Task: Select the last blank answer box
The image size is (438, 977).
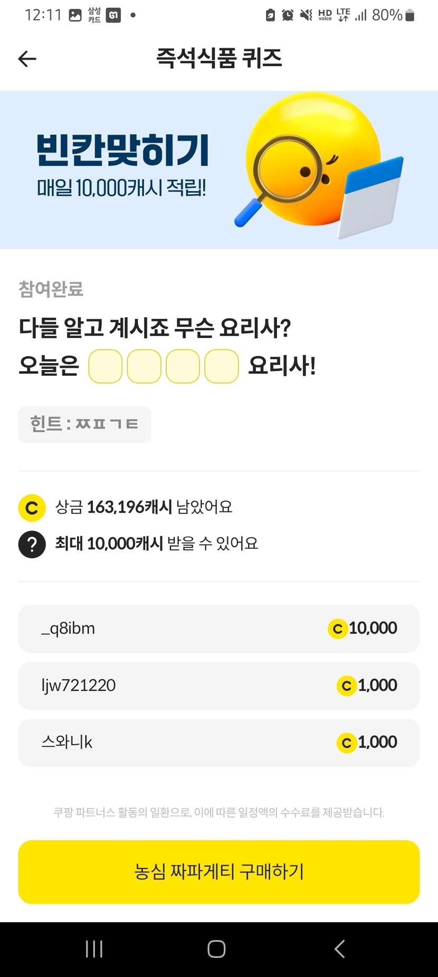Action: pos(222,366)
